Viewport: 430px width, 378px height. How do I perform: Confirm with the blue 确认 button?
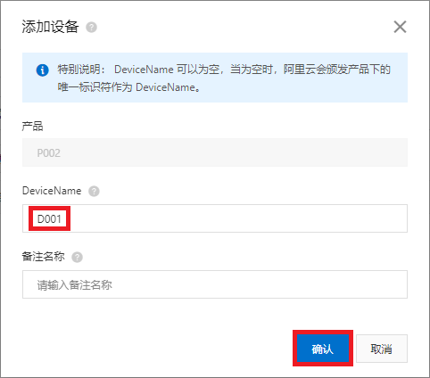coord(323,349)
